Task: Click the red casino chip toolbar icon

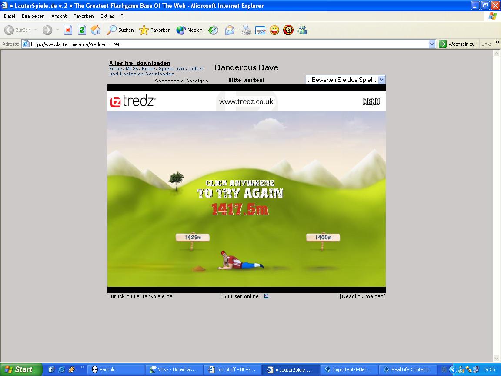Action: coord(288,30)
